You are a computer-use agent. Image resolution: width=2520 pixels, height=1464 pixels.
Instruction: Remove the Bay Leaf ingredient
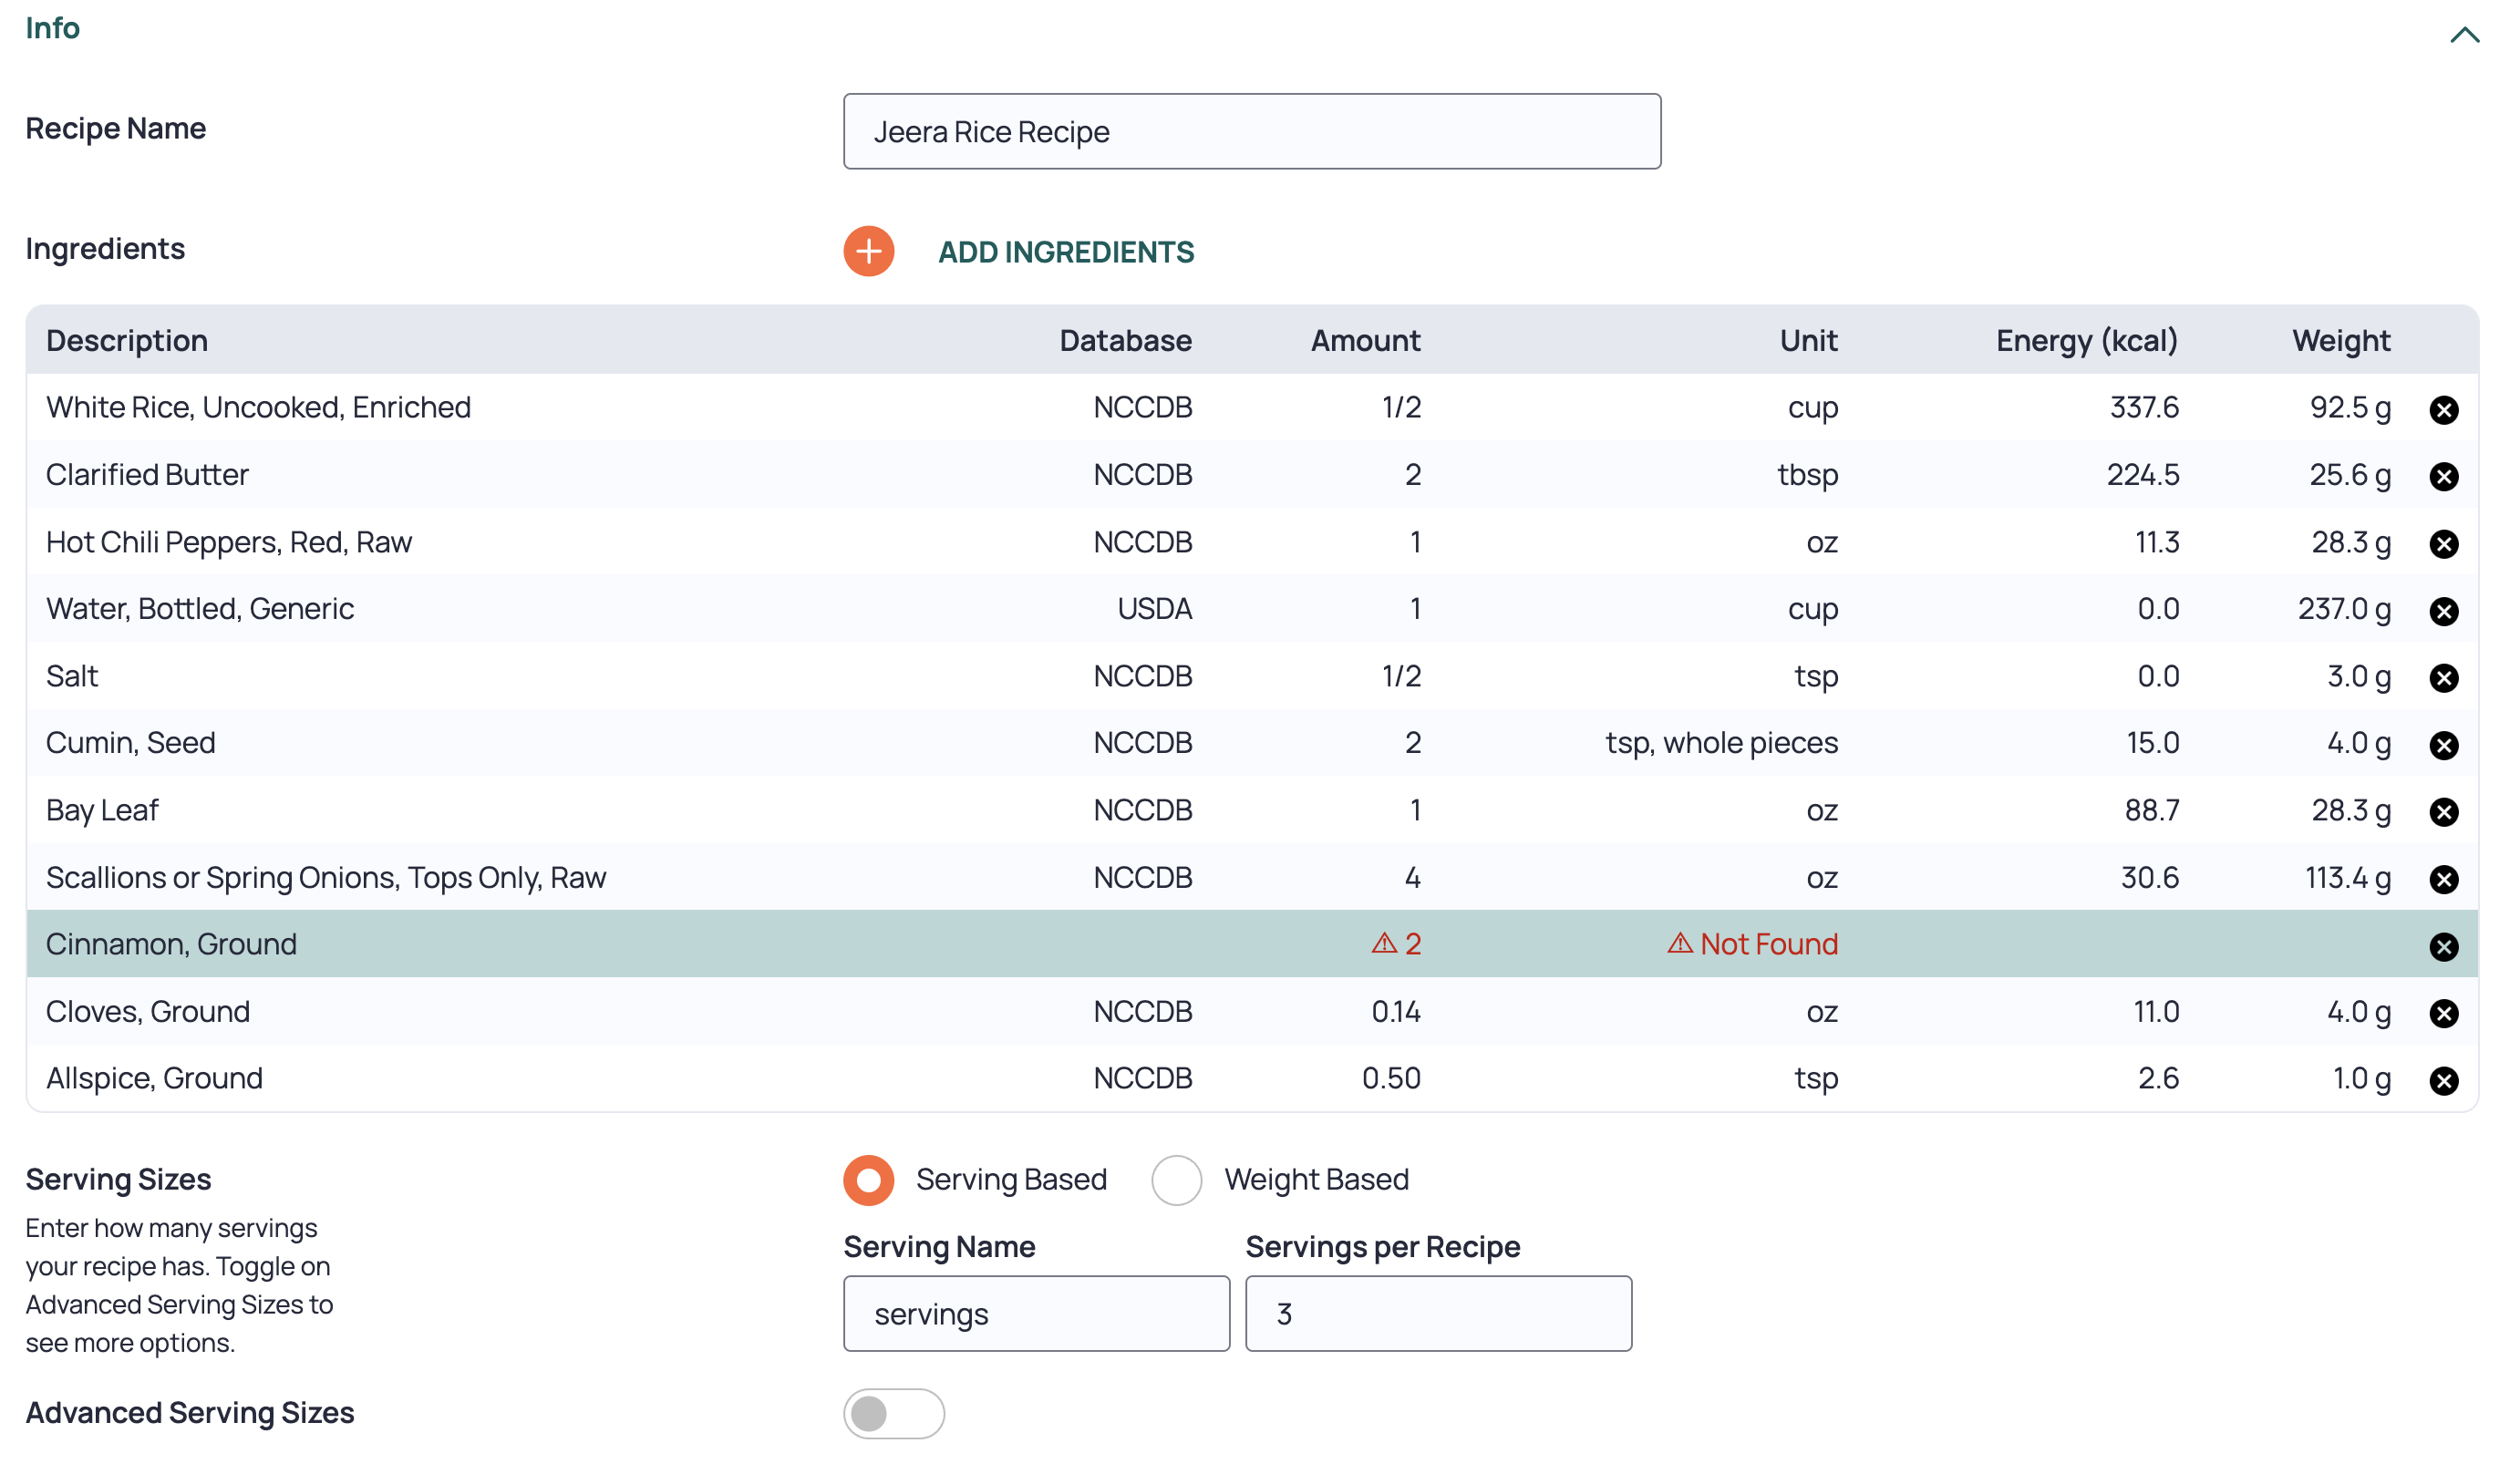pos(2443,812)
